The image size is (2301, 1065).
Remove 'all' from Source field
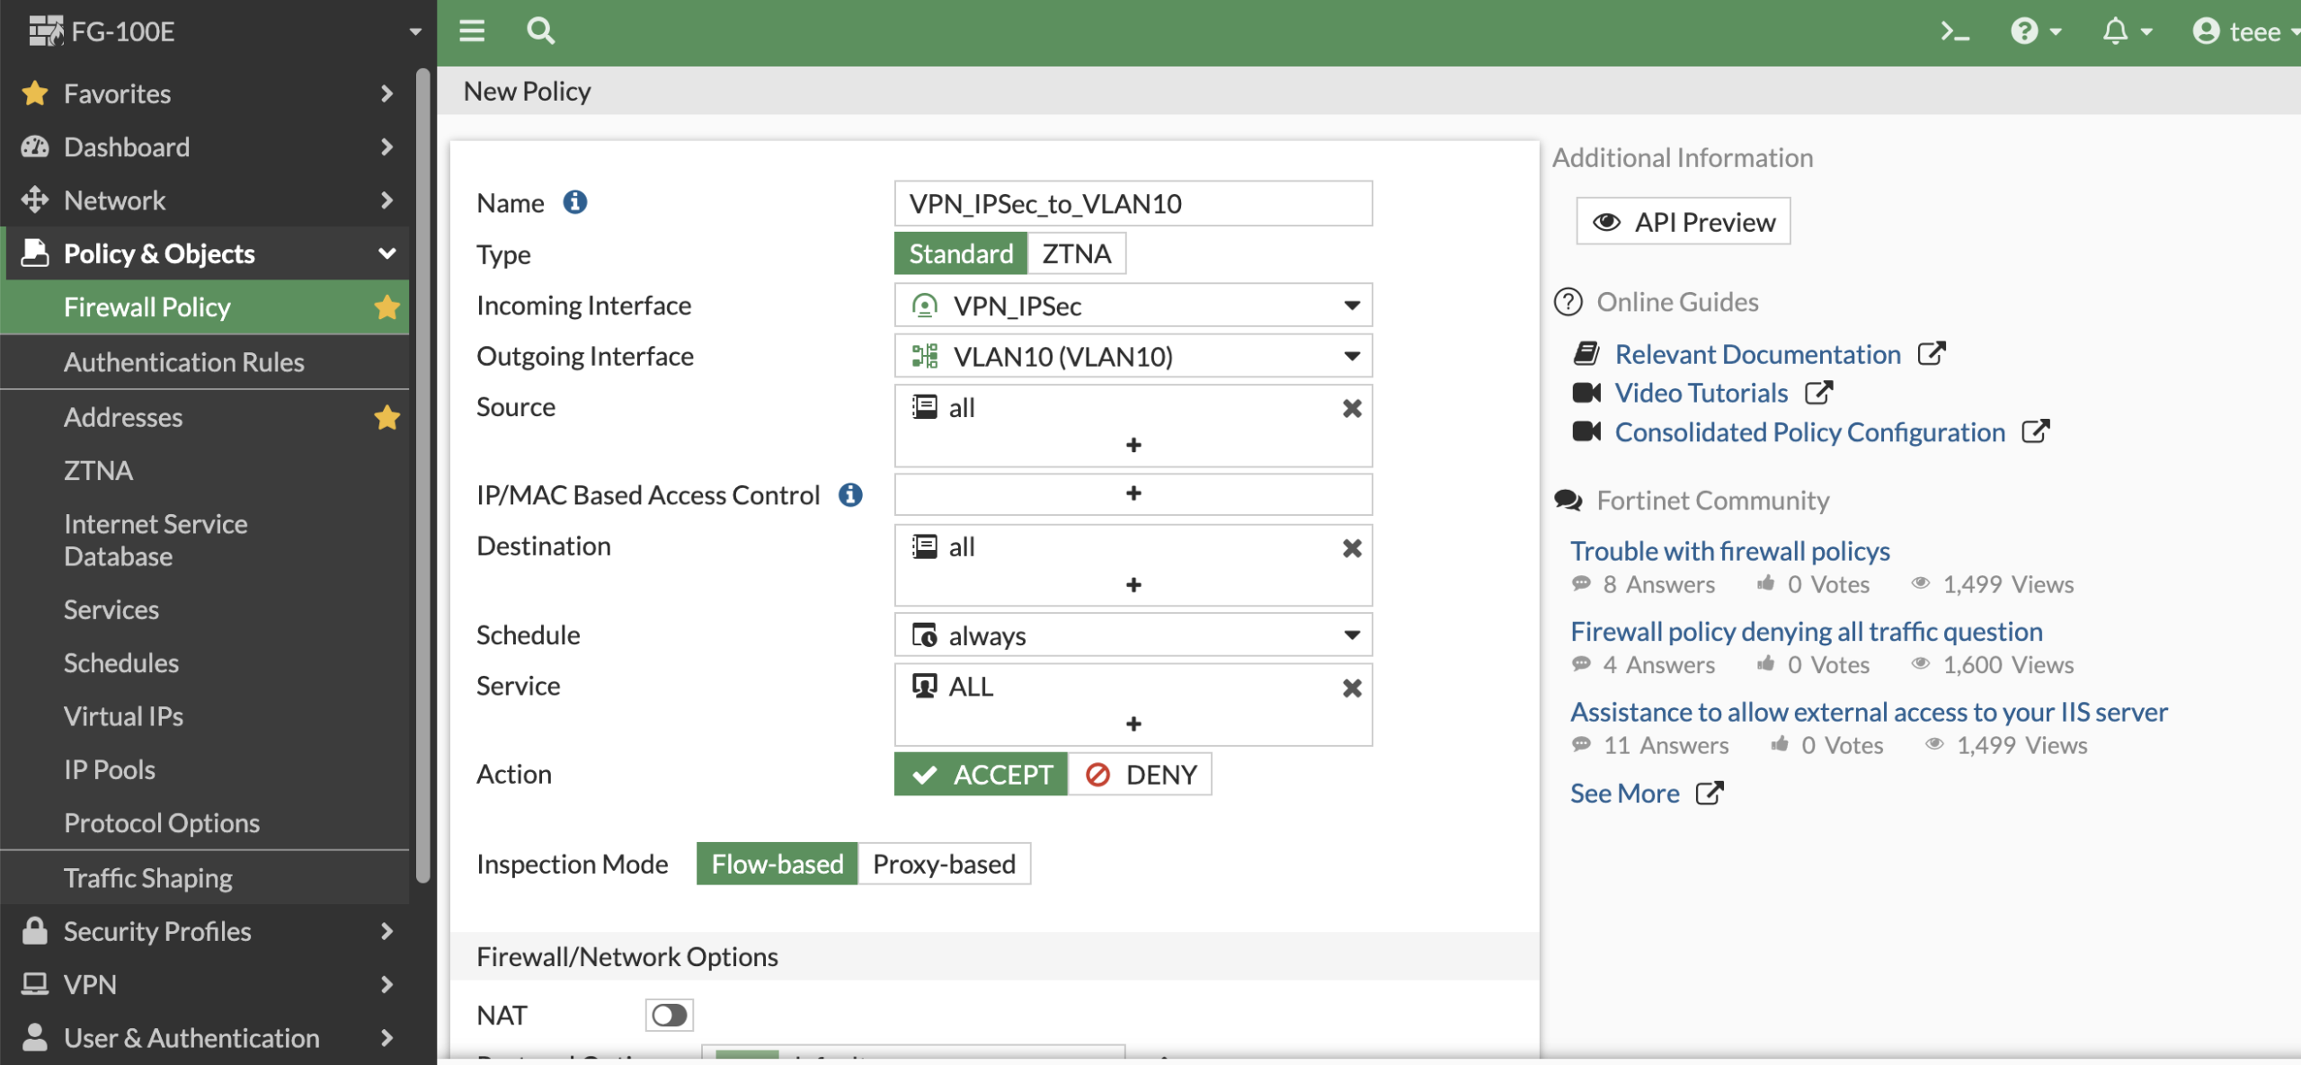point(1351,409)
